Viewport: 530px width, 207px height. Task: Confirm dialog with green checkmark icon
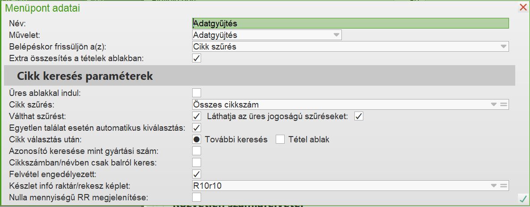pyautogui.click(x=523, y=199)
